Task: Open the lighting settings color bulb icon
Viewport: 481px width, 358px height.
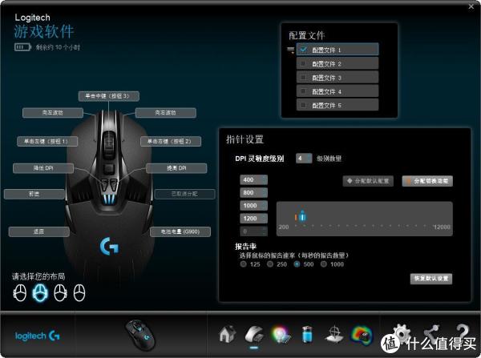Action: coord(281,335)
